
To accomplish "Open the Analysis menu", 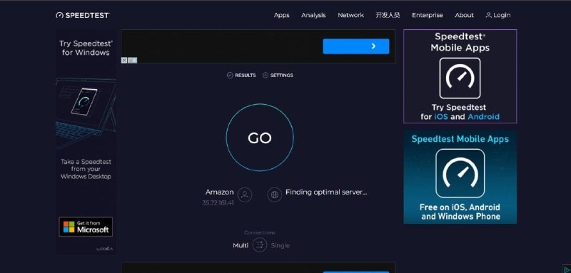I will point(313,15).
